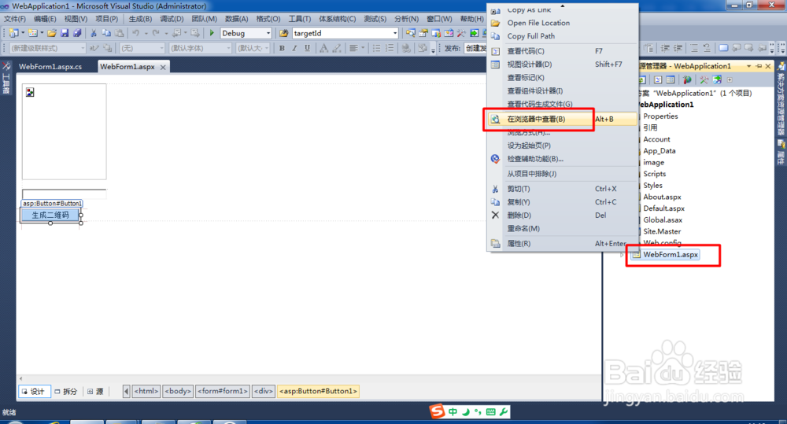Click the <asp:Button#Button1> breadcrumb button
Image resolution: width=787 pixels, height=424 pixels.
pyautogui.click(x=318, y=391)
